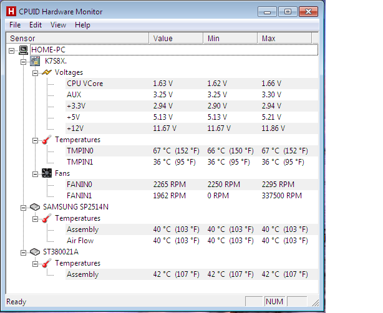Click the 1.63 V CPU VCore value

[x=163, y=84]
